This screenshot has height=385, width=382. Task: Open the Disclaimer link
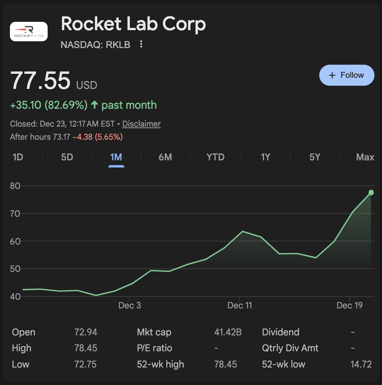click(x=141, y=124)
